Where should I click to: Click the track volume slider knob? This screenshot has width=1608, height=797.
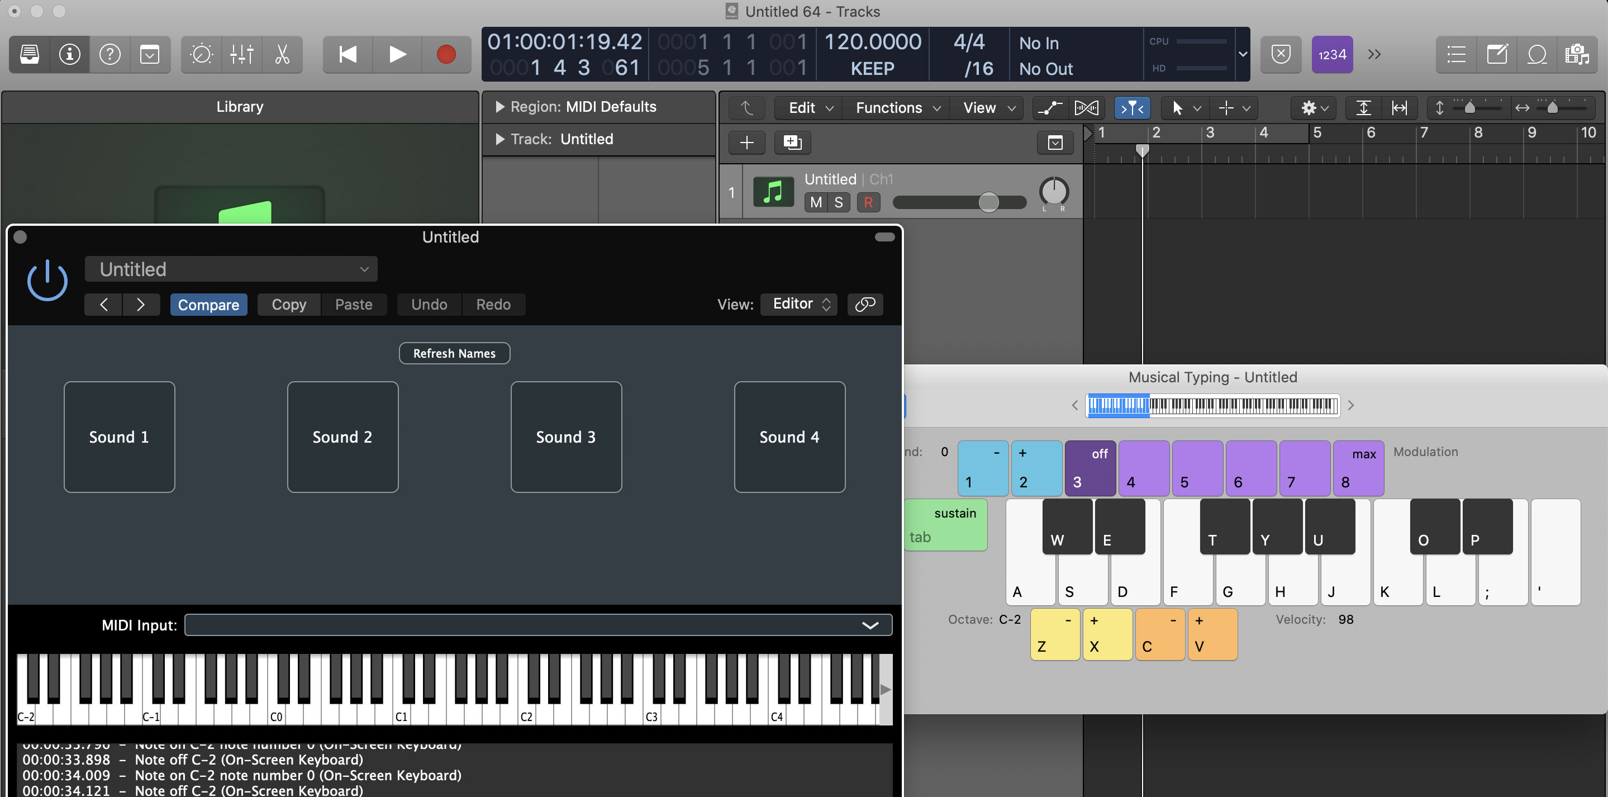(988, 202)
